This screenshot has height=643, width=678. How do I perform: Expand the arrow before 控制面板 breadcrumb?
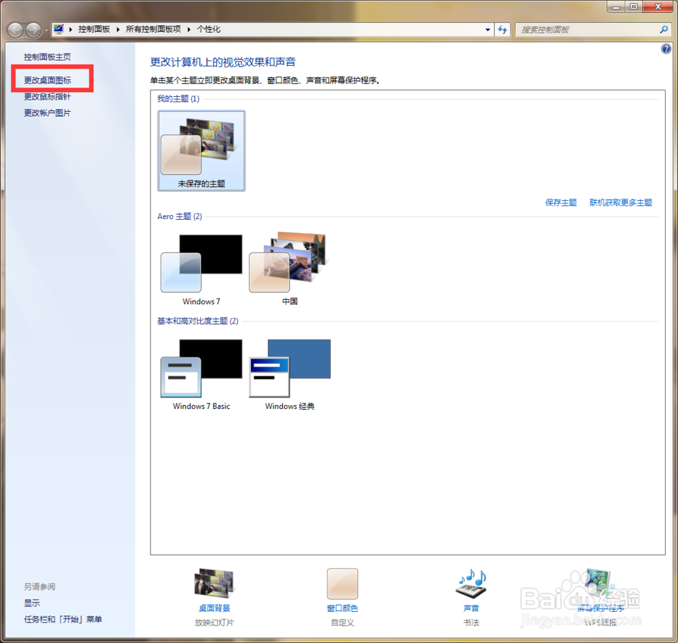click(x=71, y=29)
